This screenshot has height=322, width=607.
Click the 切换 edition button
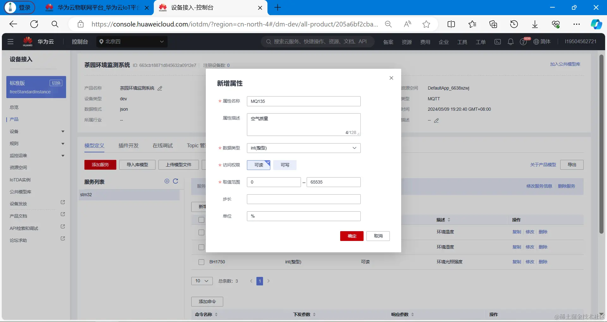pyautogui.click(x=56, y=83)
